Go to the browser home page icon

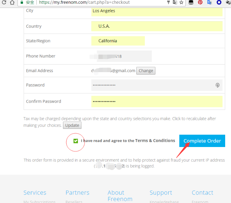pyautogui.click(x=12, y=2)
